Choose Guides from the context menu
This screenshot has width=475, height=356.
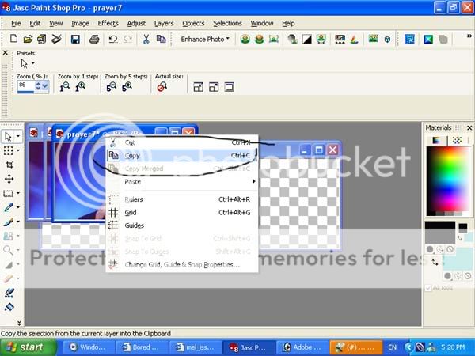click(182, 225)
